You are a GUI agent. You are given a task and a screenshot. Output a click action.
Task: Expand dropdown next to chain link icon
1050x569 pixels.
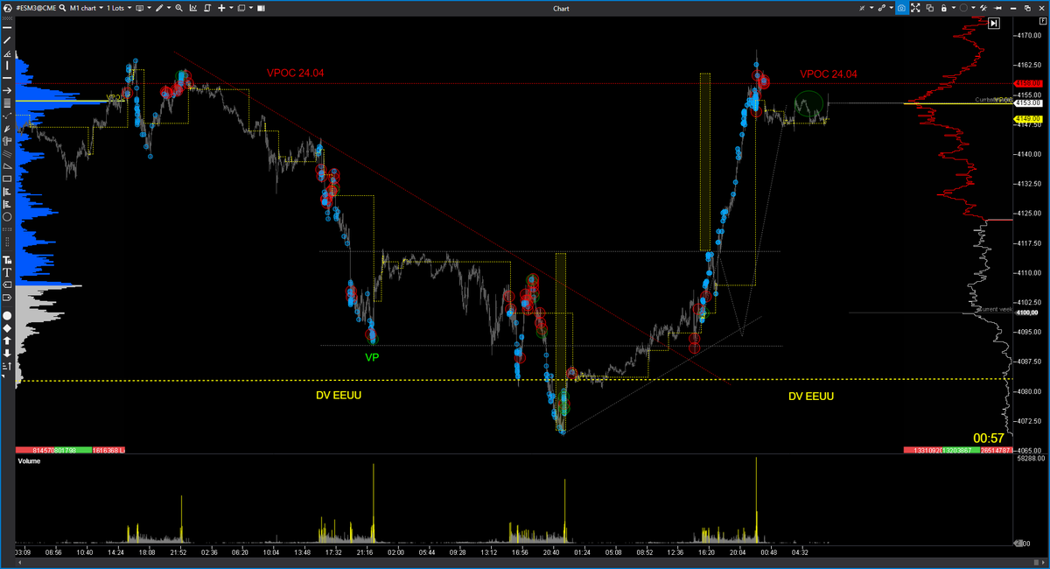pos(892,8)
